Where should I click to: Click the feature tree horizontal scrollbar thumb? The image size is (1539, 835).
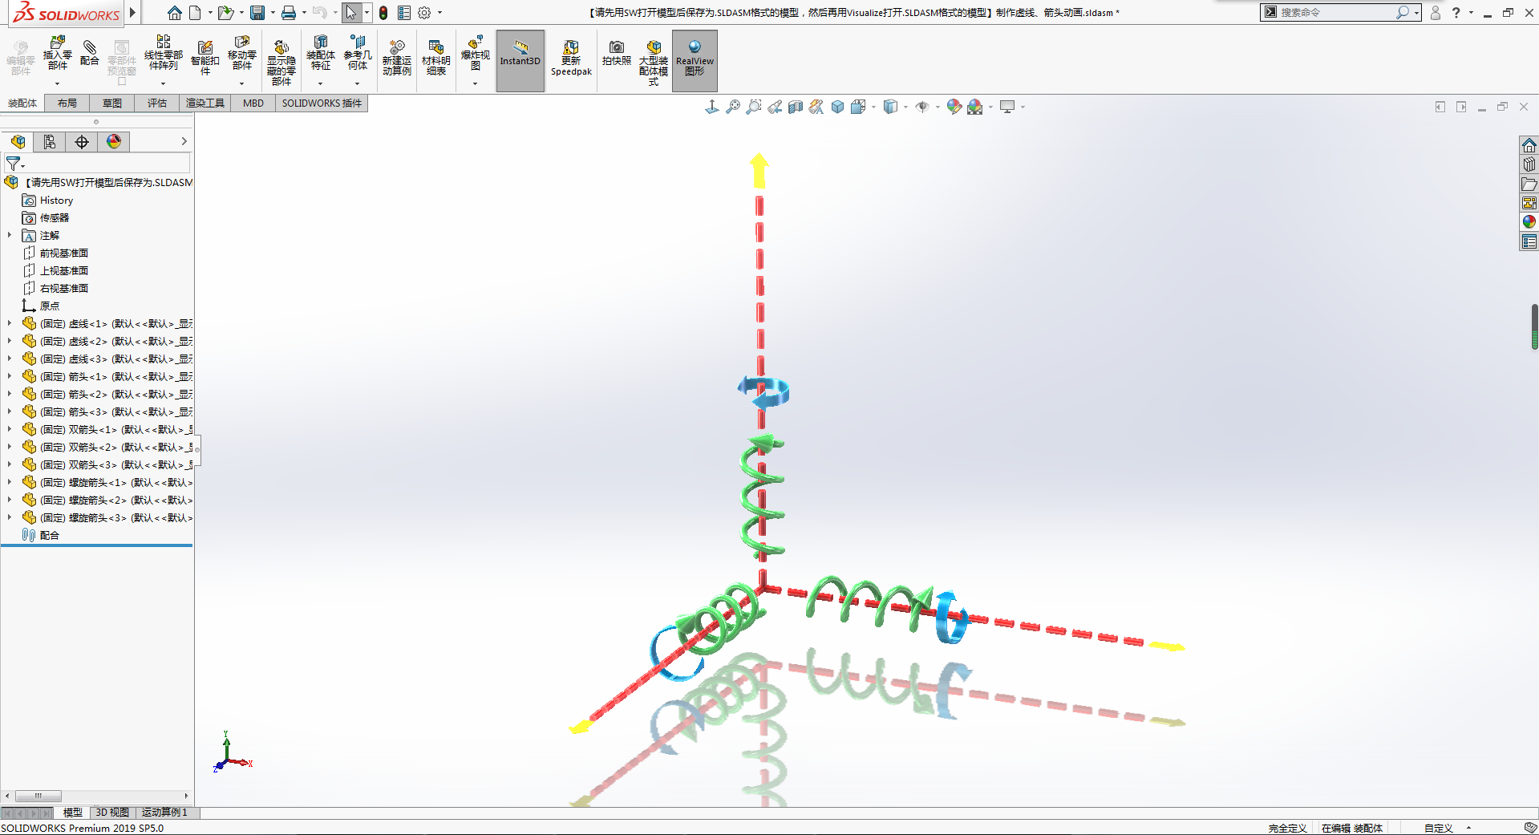[38, 796]
